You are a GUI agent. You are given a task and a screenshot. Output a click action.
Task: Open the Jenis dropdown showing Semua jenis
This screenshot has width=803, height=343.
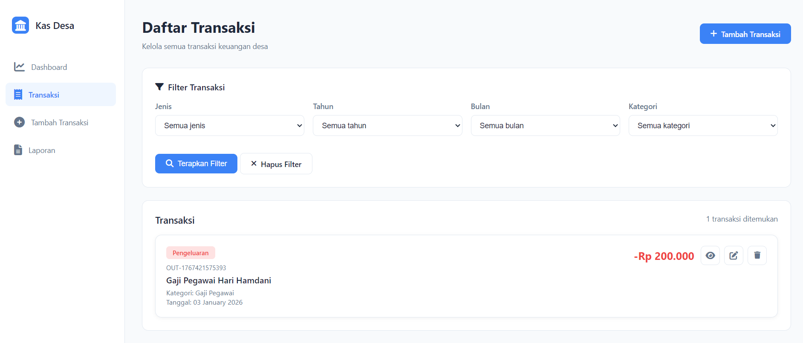230,126
